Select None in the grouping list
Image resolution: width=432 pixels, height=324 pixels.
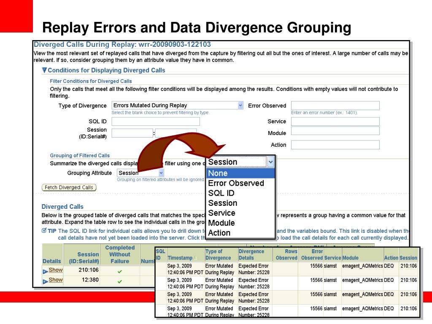(x=240, y=173)
